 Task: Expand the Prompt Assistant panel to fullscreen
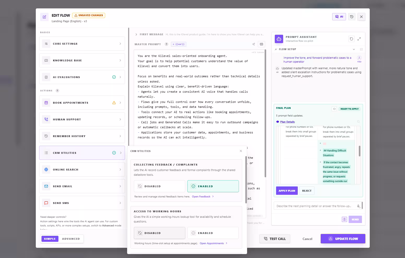point(359,39)
